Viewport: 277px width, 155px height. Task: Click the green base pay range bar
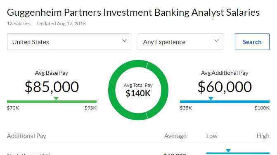[x=52, y=102]
